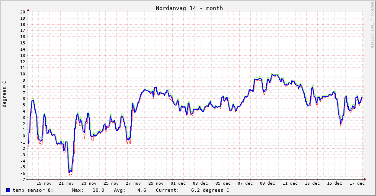
Task: Click the 0 tick label on y-axis
Action: click(24, 136)
